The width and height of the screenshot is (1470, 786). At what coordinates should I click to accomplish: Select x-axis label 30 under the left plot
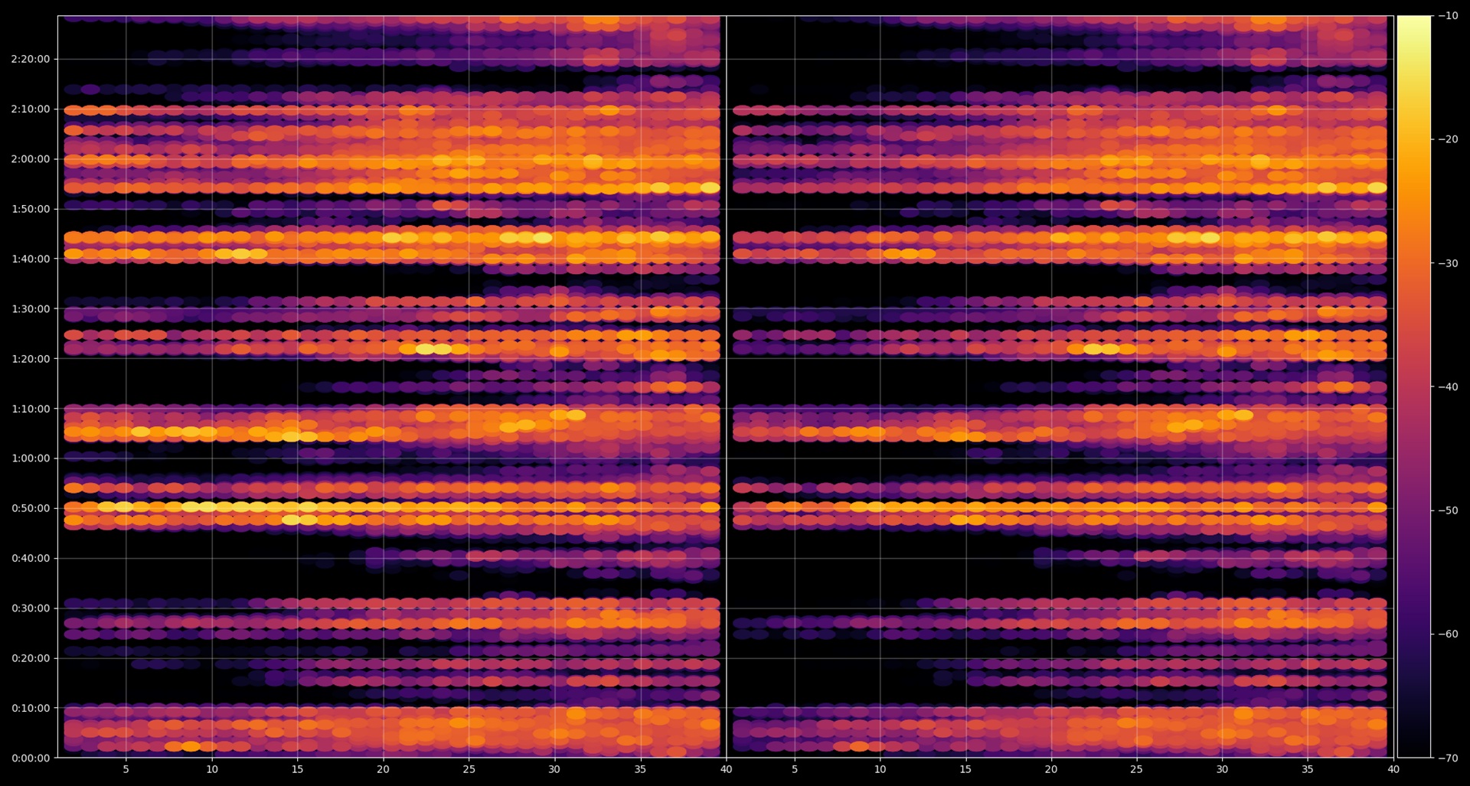554,769
